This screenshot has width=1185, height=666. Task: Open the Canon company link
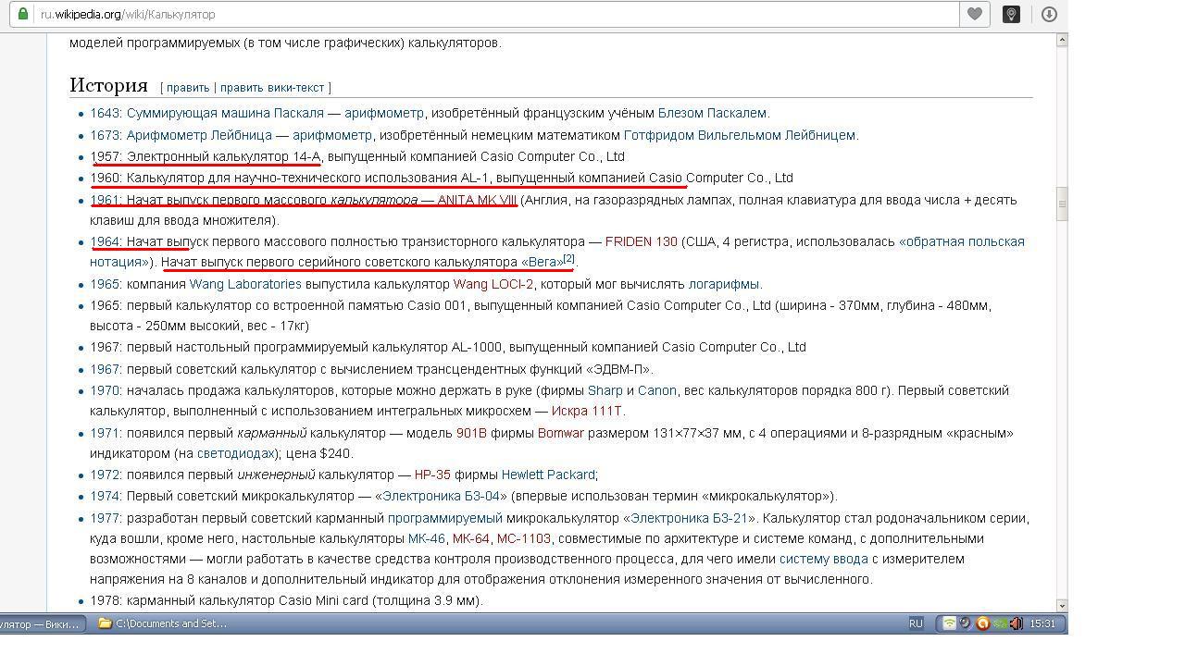tap(656, 390)
